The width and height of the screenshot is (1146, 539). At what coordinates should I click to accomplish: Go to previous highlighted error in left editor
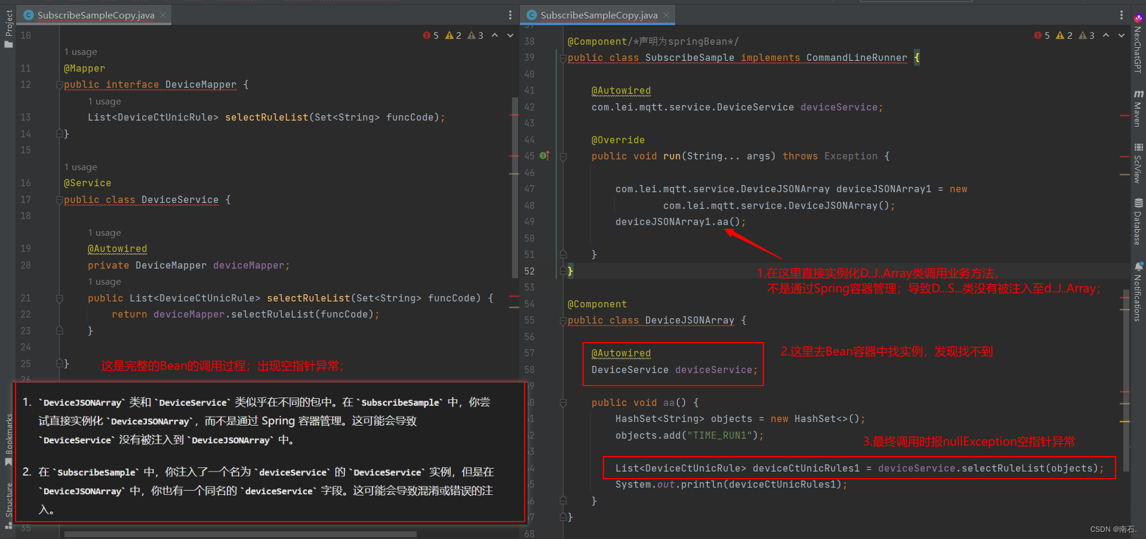point(495,35)
